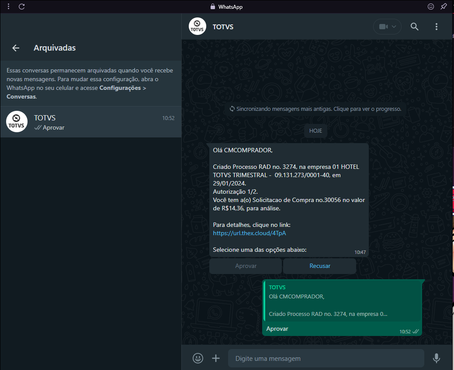Click the TOTVS contact name in the header
Viewport: 454px width, 370px height.
click(x=223, y=27)
